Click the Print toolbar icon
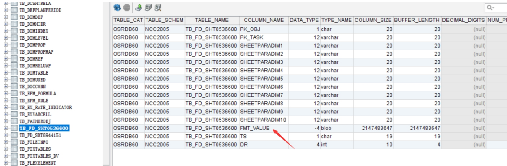Viewport: 507px width, 166px height. coord(148,8)
